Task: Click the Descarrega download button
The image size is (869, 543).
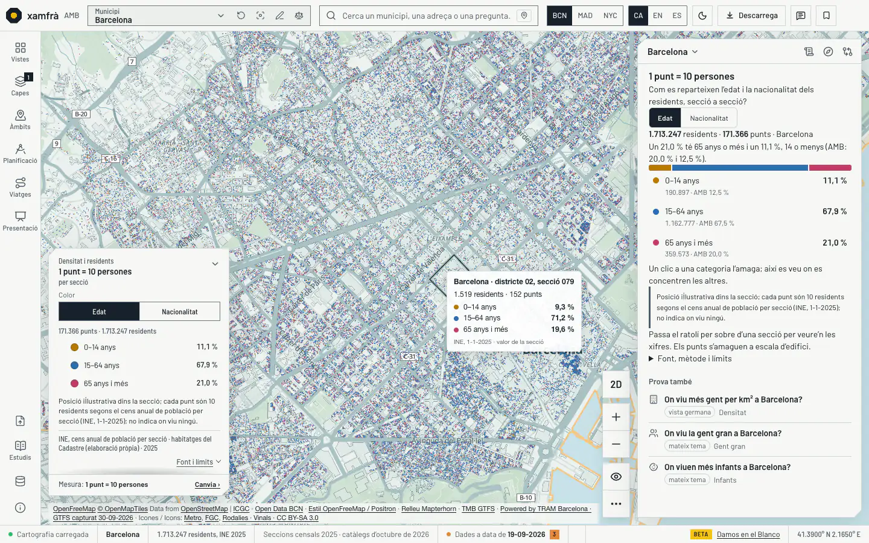Action: 752,16
